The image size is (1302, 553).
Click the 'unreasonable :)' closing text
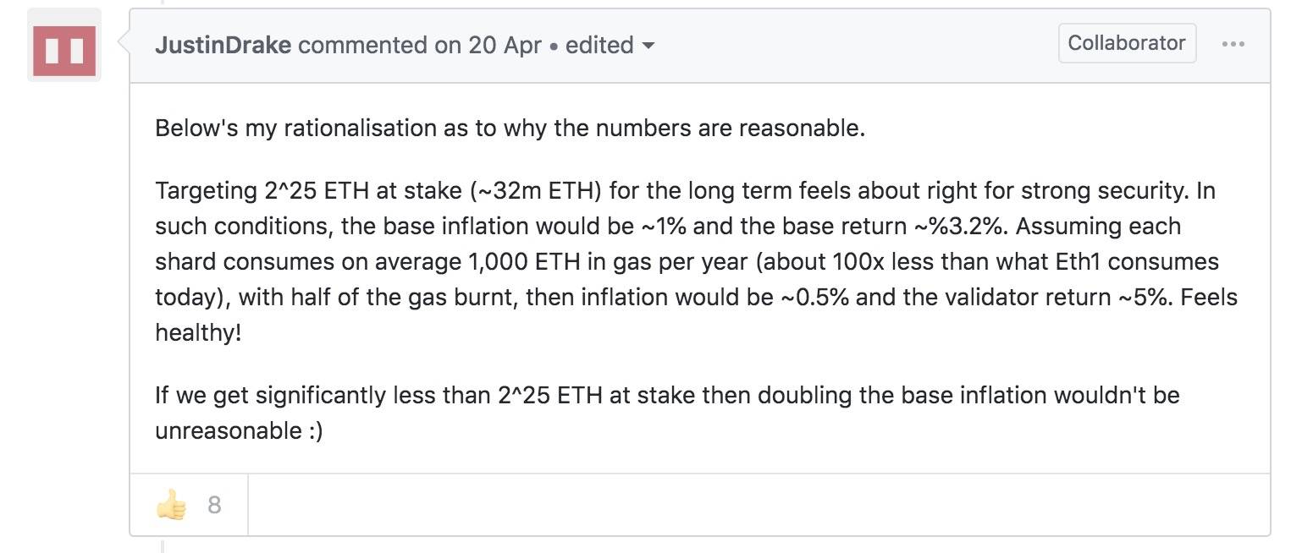[x=240, y=431]
